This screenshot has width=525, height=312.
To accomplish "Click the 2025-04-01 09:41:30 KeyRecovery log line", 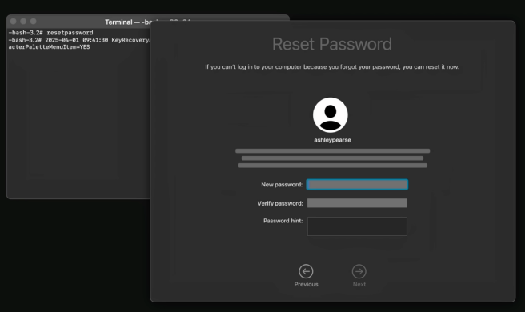I will click(x=79, y=40).
